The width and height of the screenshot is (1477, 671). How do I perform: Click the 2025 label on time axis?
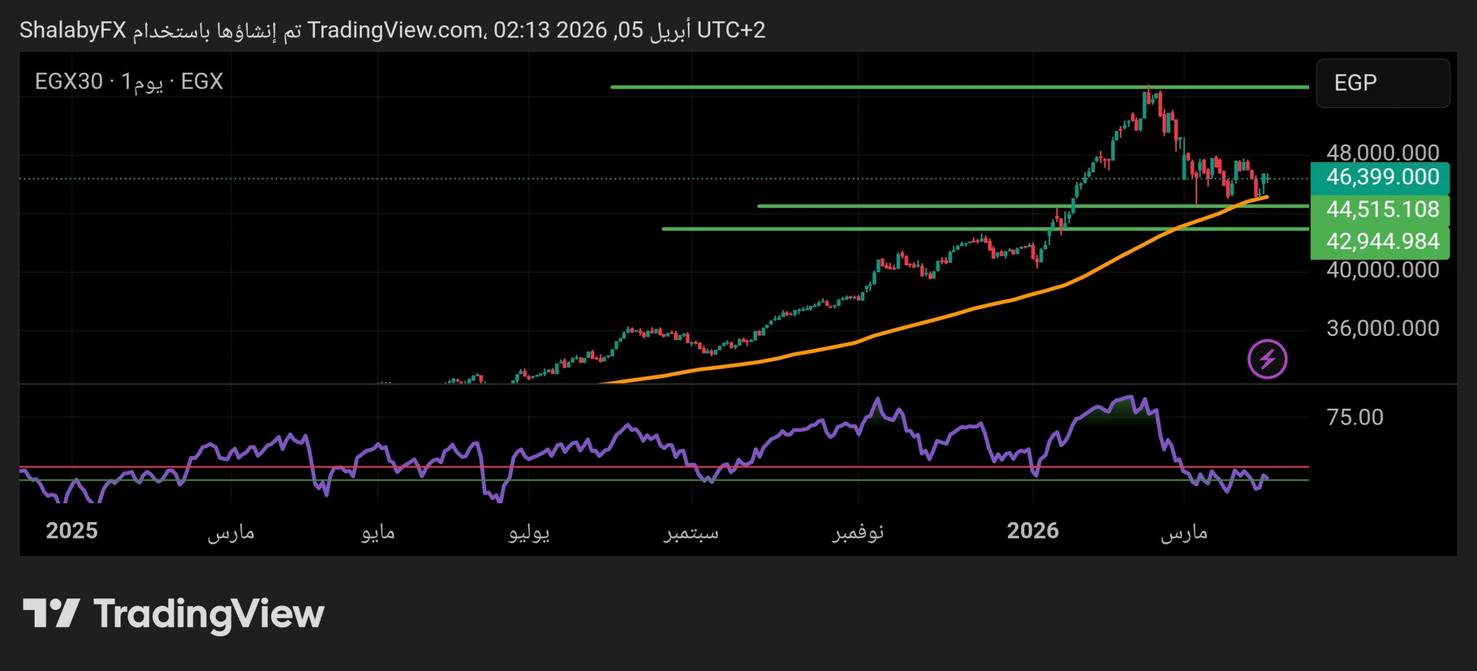[x=72, y=531]
